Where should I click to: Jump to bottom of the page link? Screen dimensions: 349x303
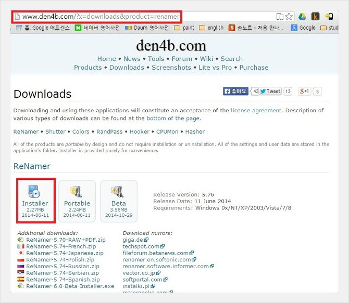point(173,118)
